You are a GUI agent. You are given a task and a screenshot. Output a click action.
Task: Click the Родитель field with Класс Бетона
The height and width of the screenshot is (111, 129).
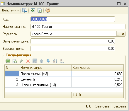pos(74,34)
